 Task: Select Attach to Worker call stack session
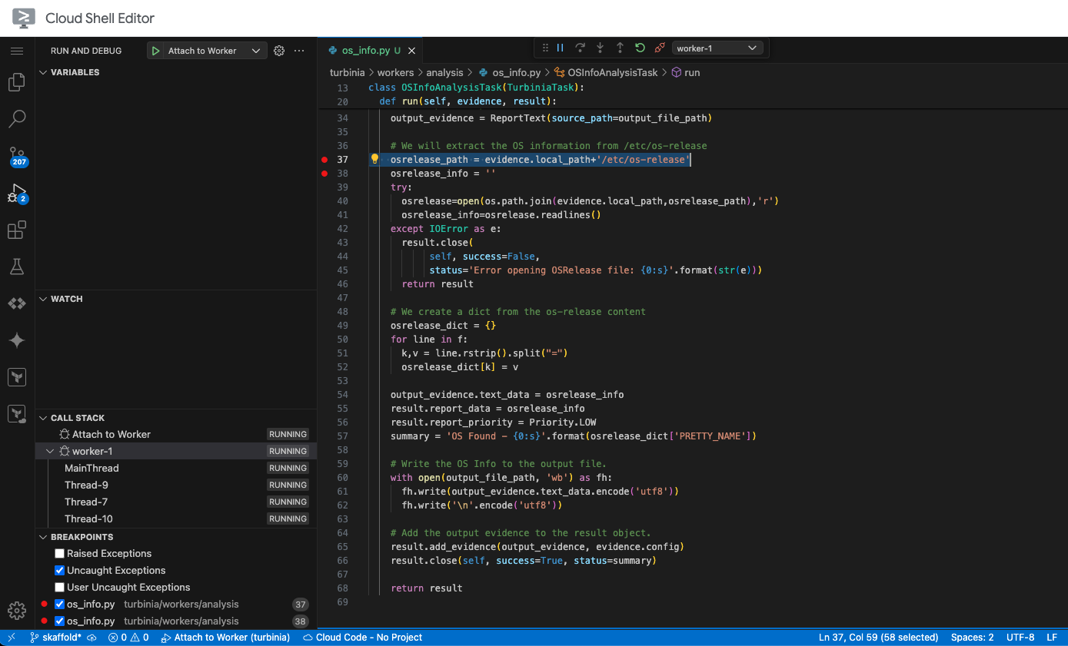coord(176,434)
